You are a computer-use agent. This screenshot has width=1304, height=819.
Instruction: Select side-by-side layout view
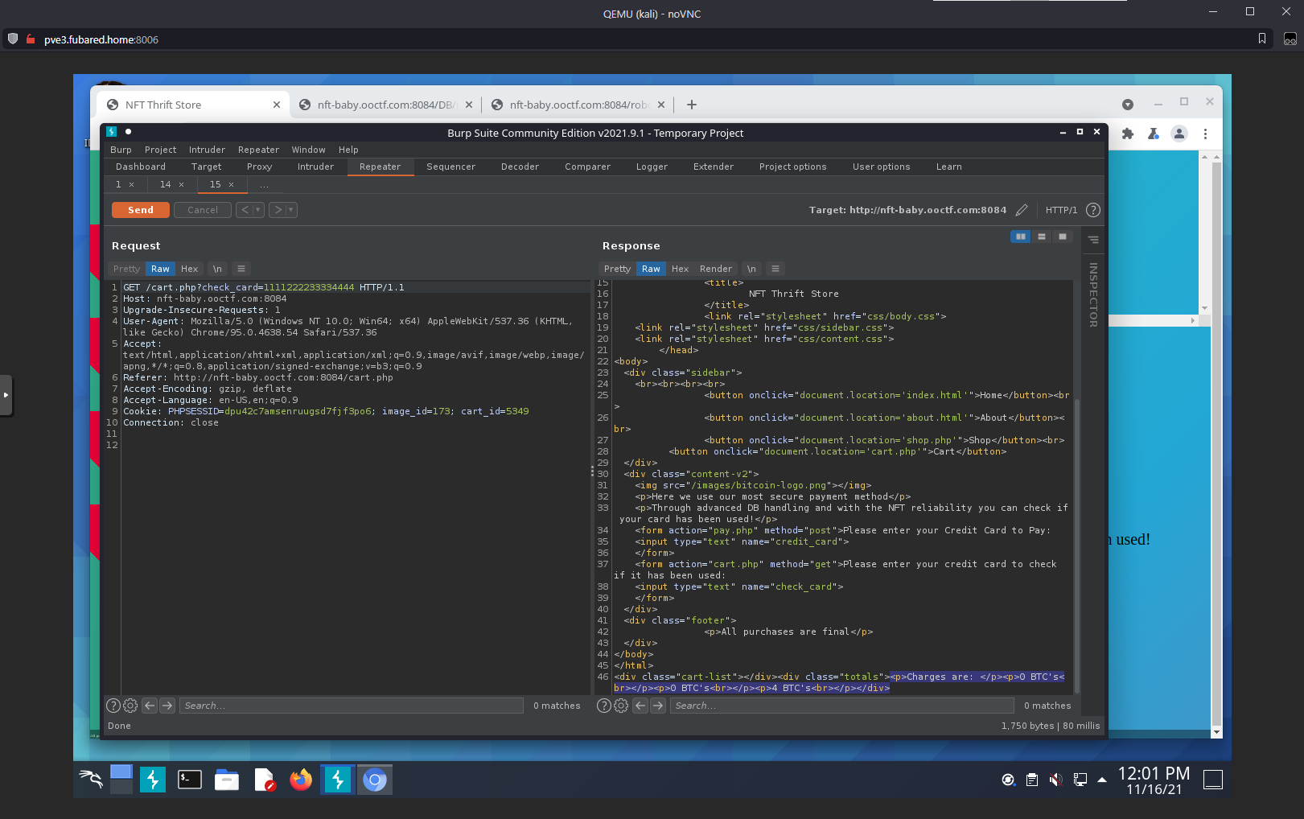pos(1021,237)
